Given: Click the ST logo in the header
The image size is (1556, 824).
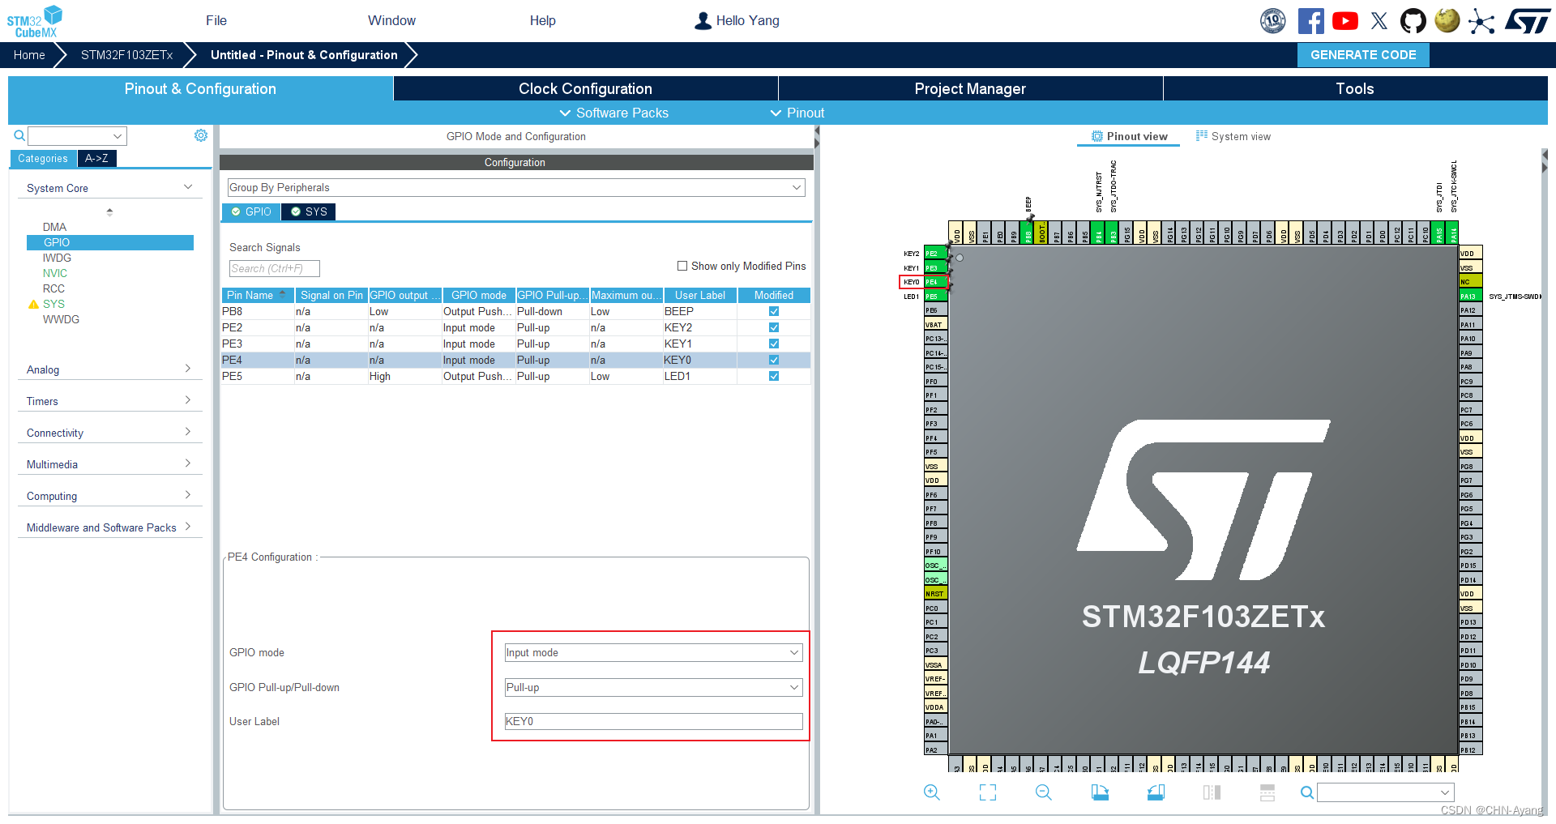Looking at the screenshot, I should click(x=1528, y=21).
